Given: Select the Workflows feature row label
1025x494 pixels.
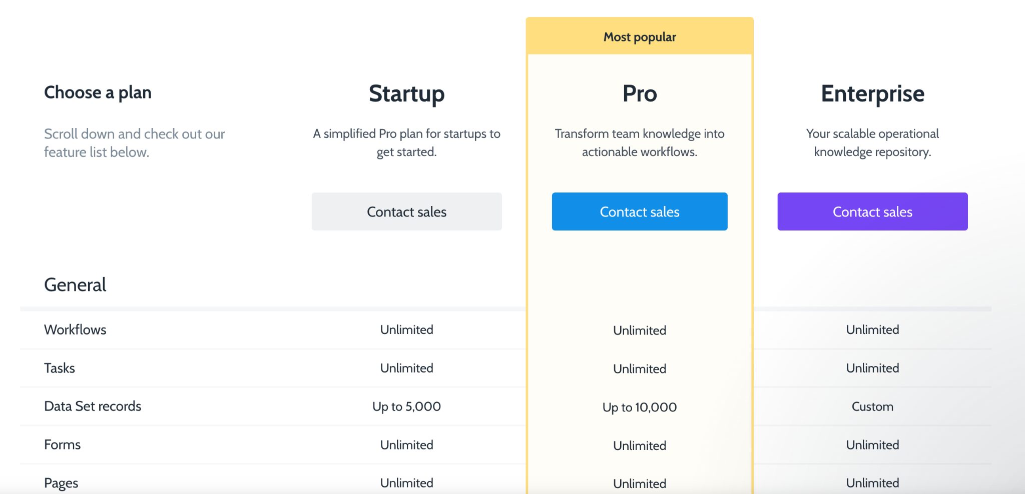Looking at the screenshot, I should pyautogui.click(x=75, y=329).
